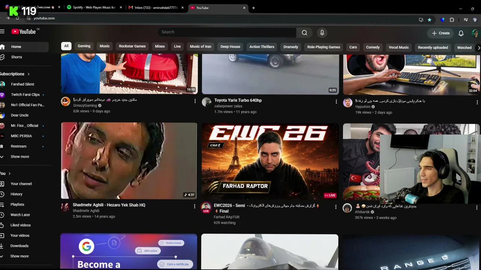Viewport: 481px width, 270px height.
Task: Click the install app icon in address bar
Action: (421, 19)
